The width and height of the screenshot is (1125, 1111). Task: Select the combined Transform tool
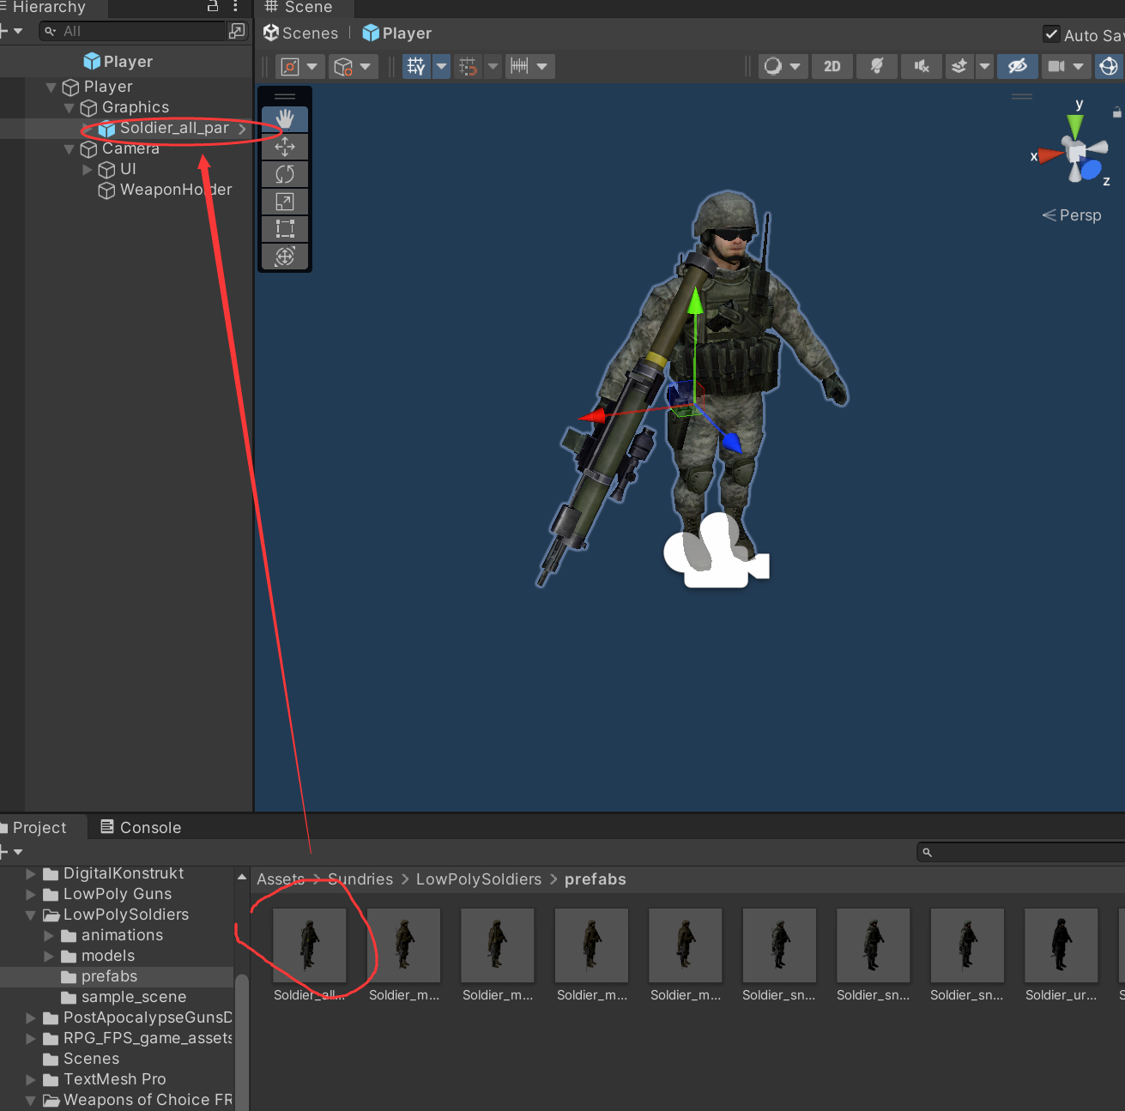point(285,257)
